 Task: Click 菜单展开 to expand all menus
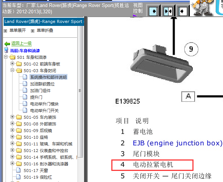tap(18, 30)
